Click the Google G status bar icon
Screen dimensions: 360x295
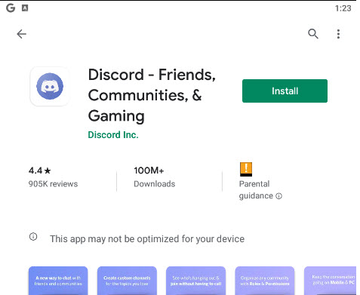(x=11, y=8)
